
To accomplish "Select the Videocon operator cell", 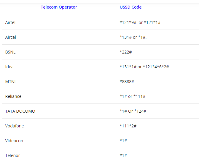I will click(x=14, y=141).
